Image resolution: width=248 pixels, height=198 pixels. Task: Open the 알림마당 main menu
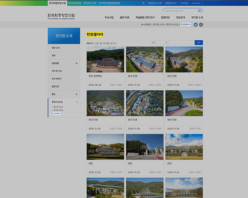pos(165,17)
